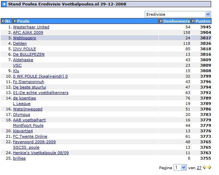Open 01:De echte voetbalkenners poule
Screen dimensions: 219x175
pyautogui.click(x=40, y=93)
